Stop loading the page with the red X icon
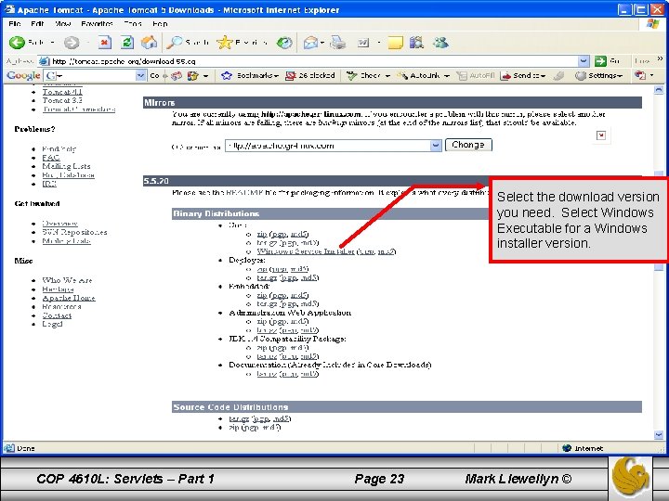The height and width of the screenshot is (501, 669). click(105, 42)
